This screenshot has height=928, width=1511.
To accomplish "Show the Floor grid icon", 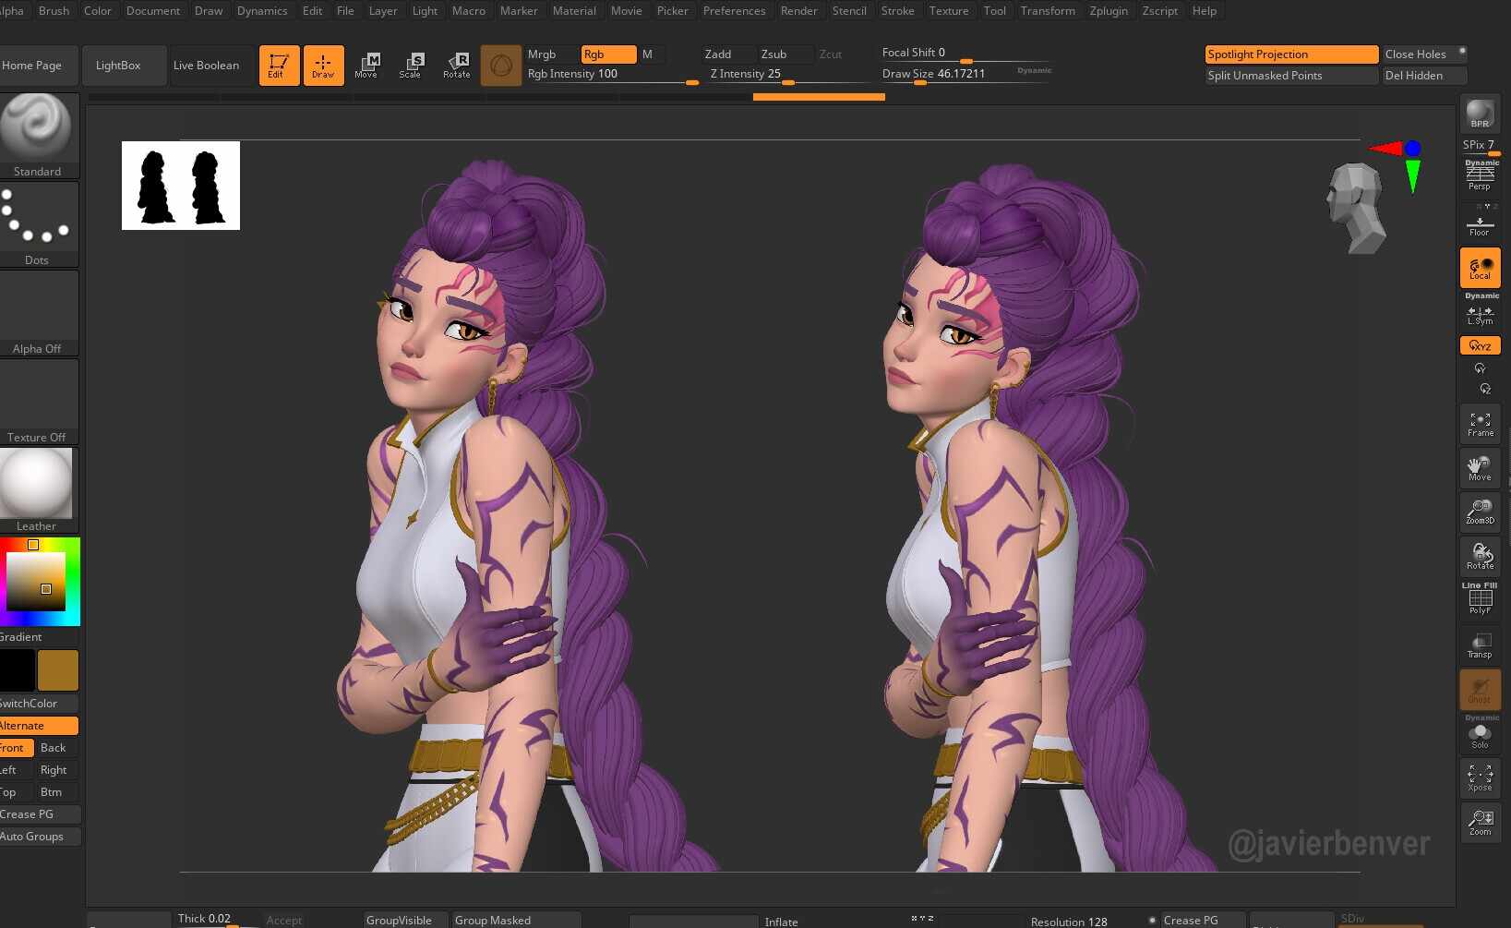I will pyautogui.click(x=1480, y=222).
